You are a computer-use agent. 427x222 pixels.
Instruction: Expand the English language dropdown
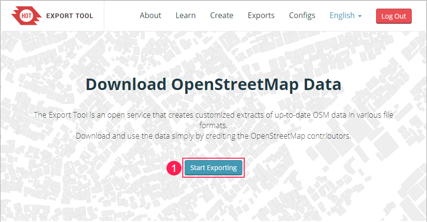tap(345, 16)
